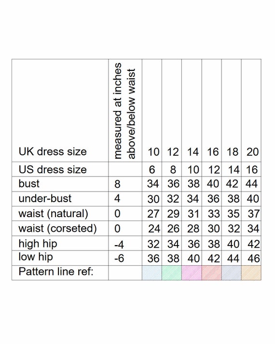
Task: Click the low hip value 46
Action: coord(254,259)
